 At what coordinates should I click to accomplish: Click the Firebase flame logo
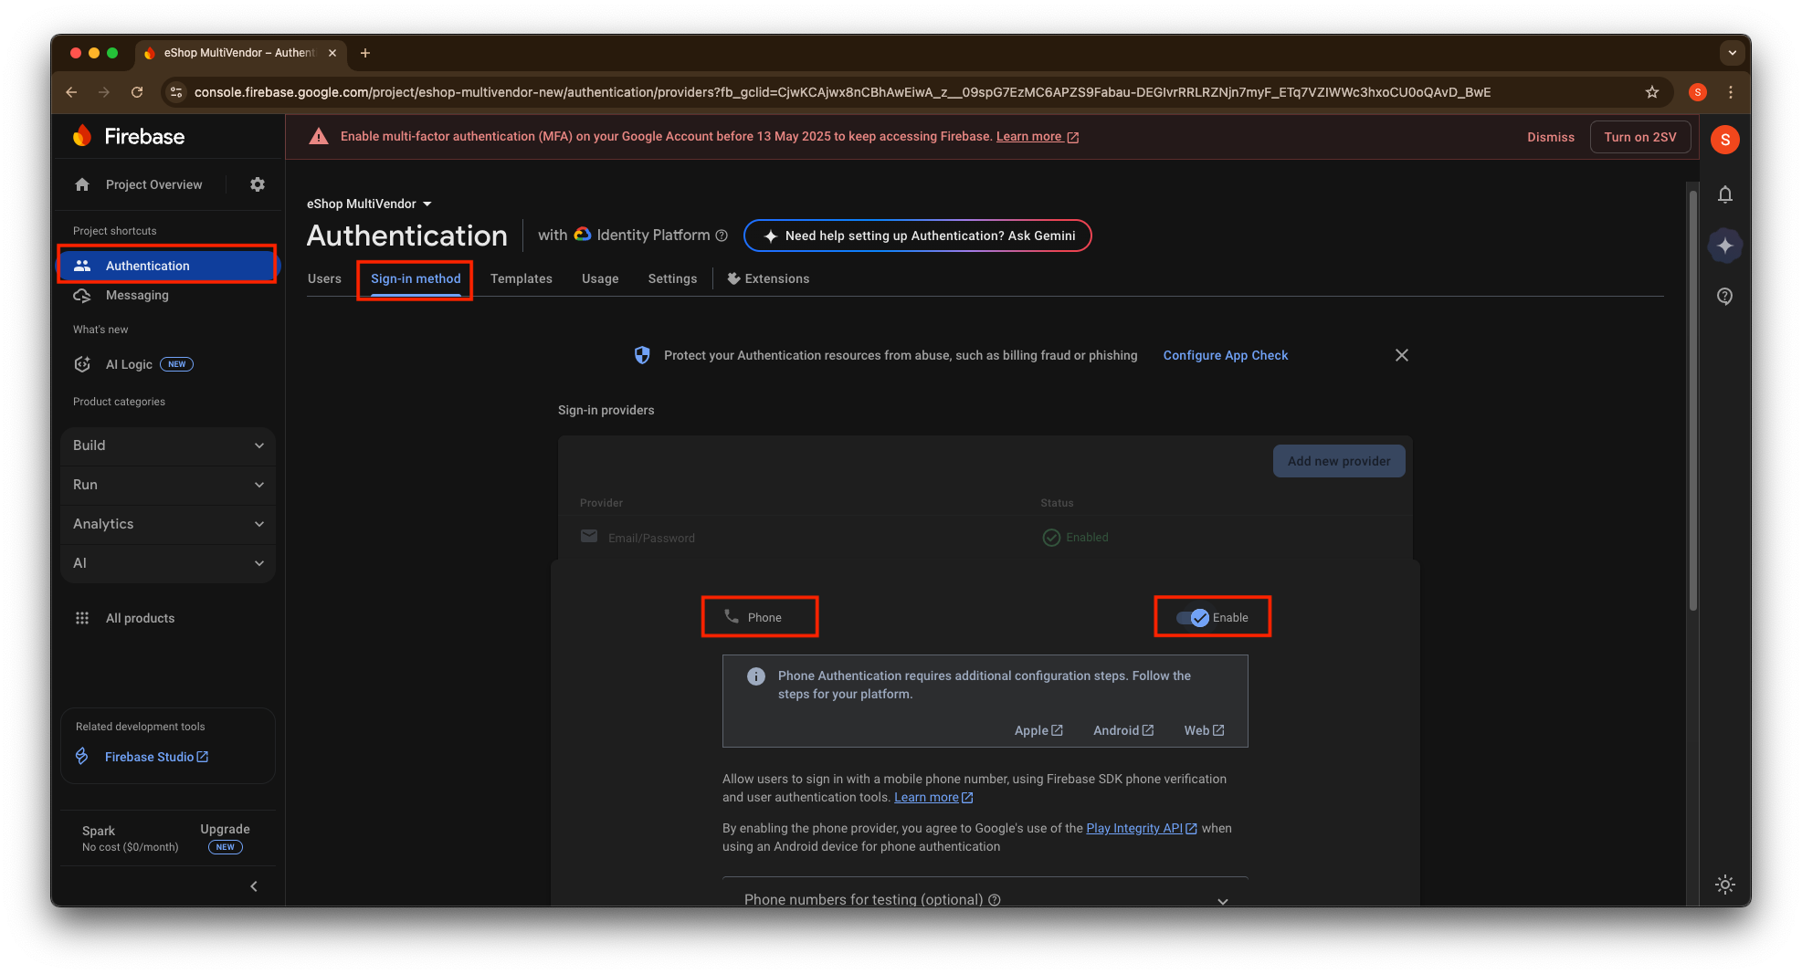tap(82, 136)
